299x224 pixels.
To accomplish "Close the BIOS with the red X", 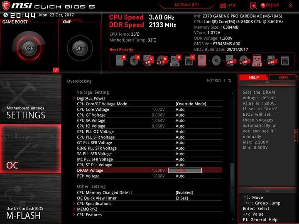I will (x=290, y=5).
